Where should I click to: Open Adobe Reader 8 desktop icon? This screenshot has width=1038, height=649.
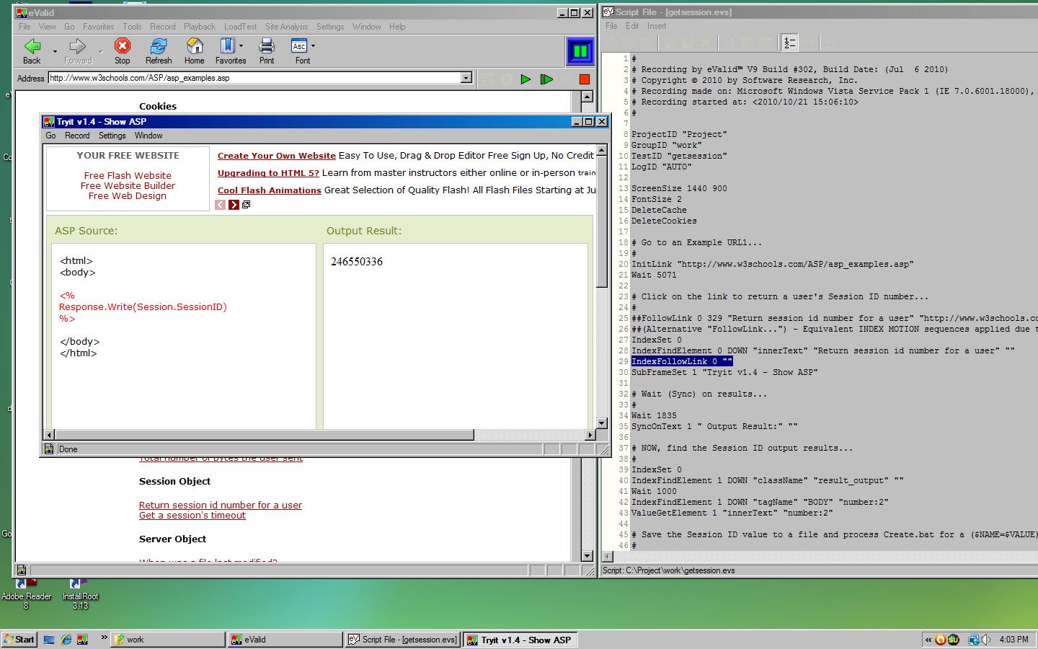click(x=26, y=595)
